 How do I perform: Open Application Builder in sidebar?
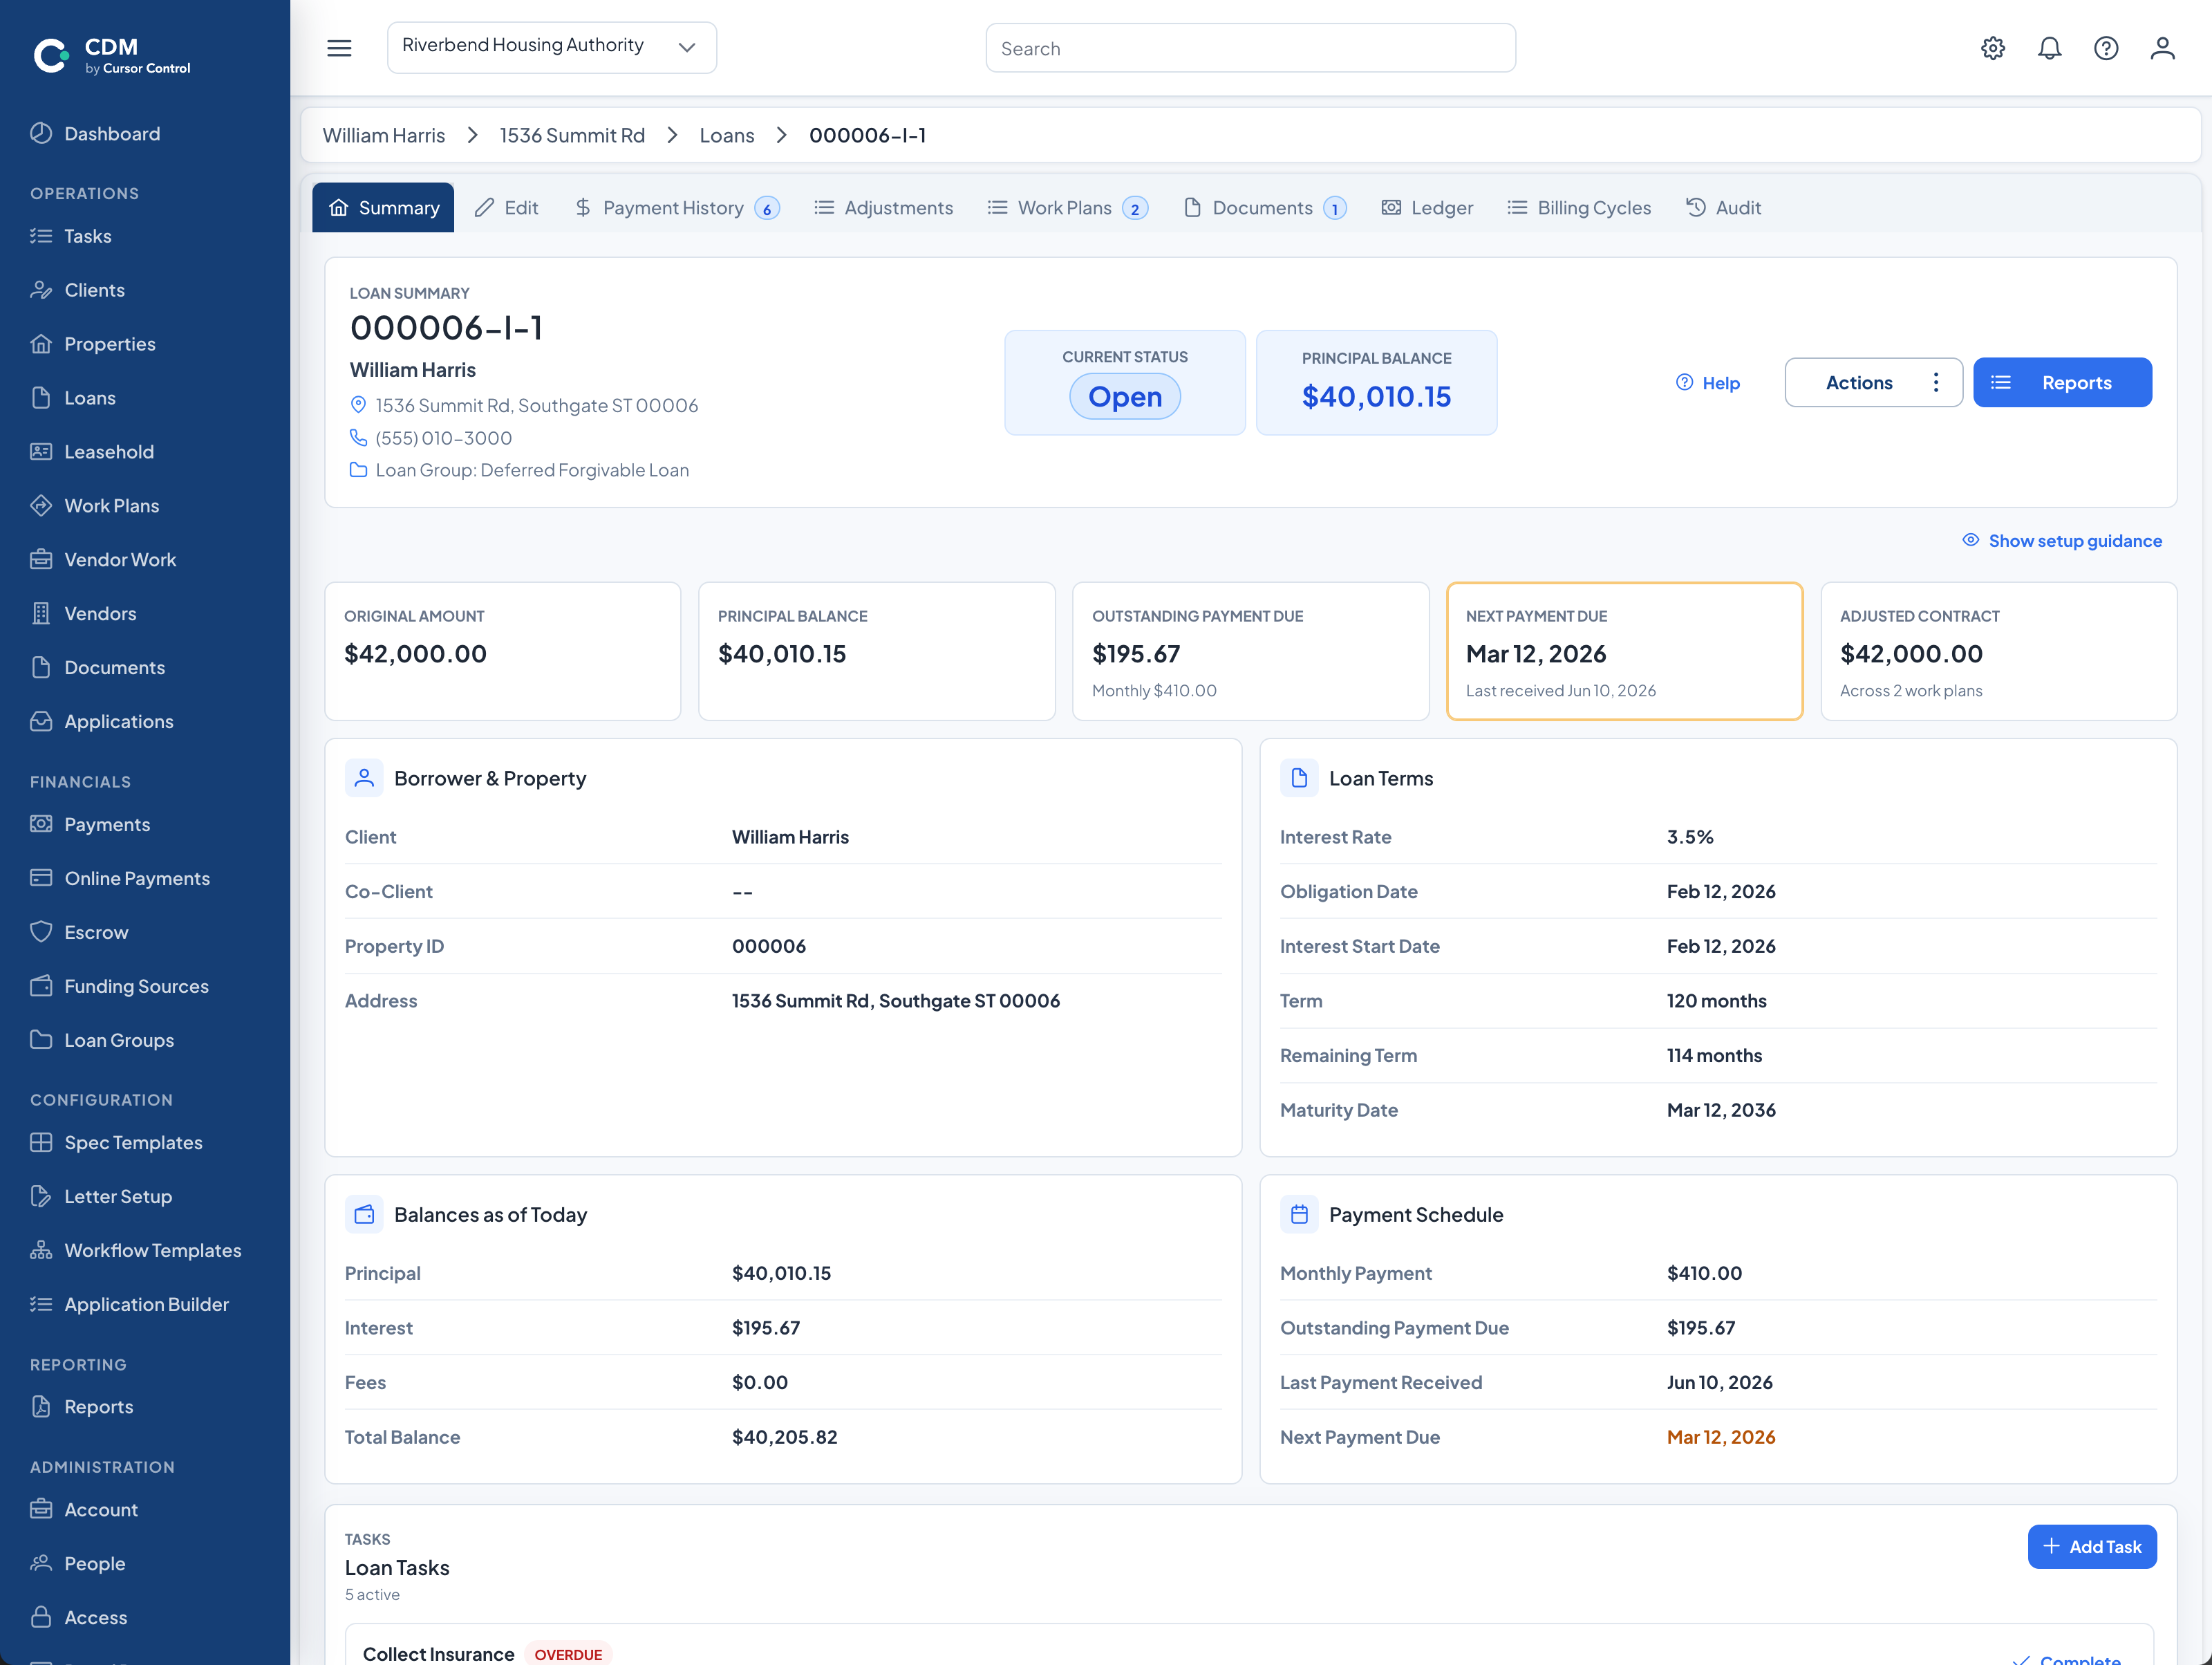[146, 1305]
